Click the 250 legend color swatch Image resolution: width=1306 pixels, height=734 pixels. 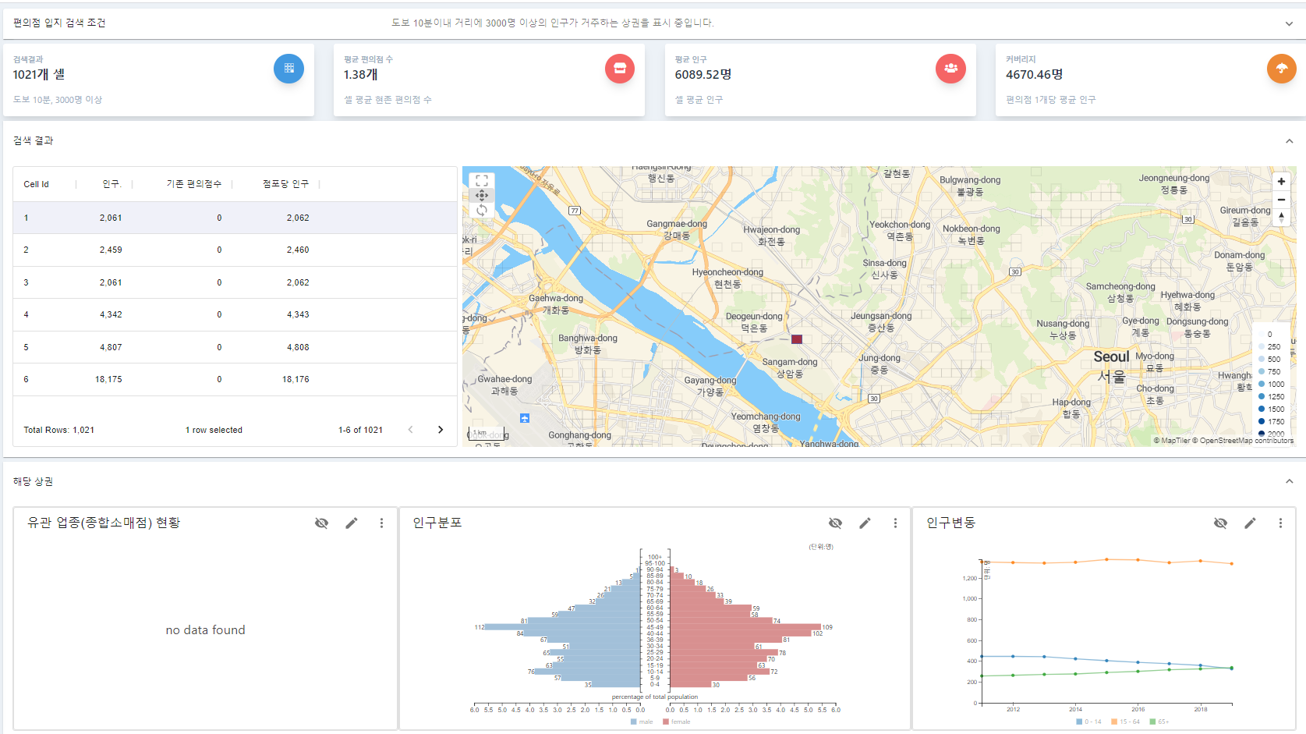click(1262, 346)
